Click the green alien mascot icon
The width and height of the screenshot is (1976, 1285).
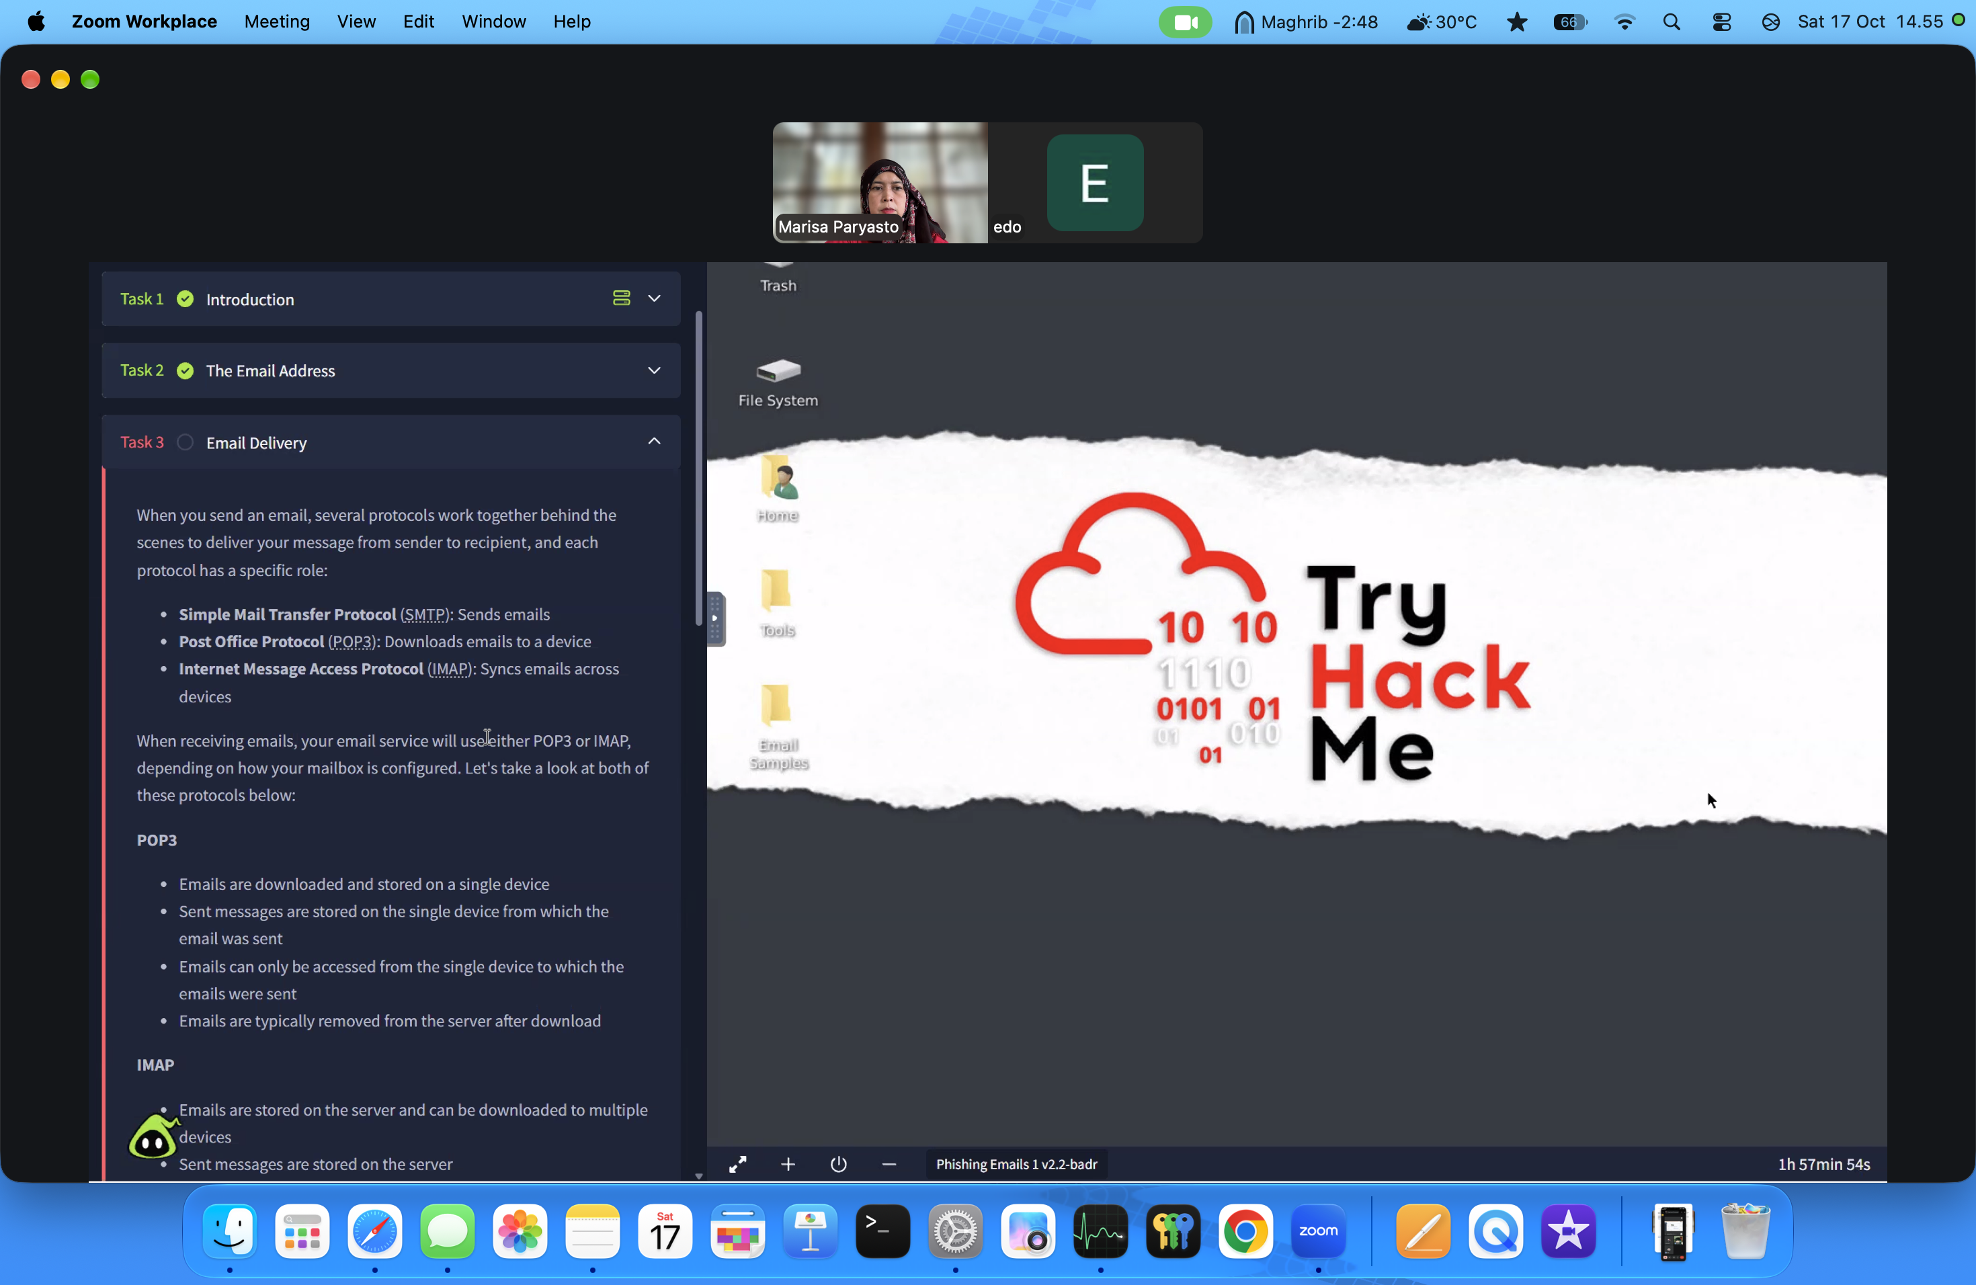click(153, 1136)
